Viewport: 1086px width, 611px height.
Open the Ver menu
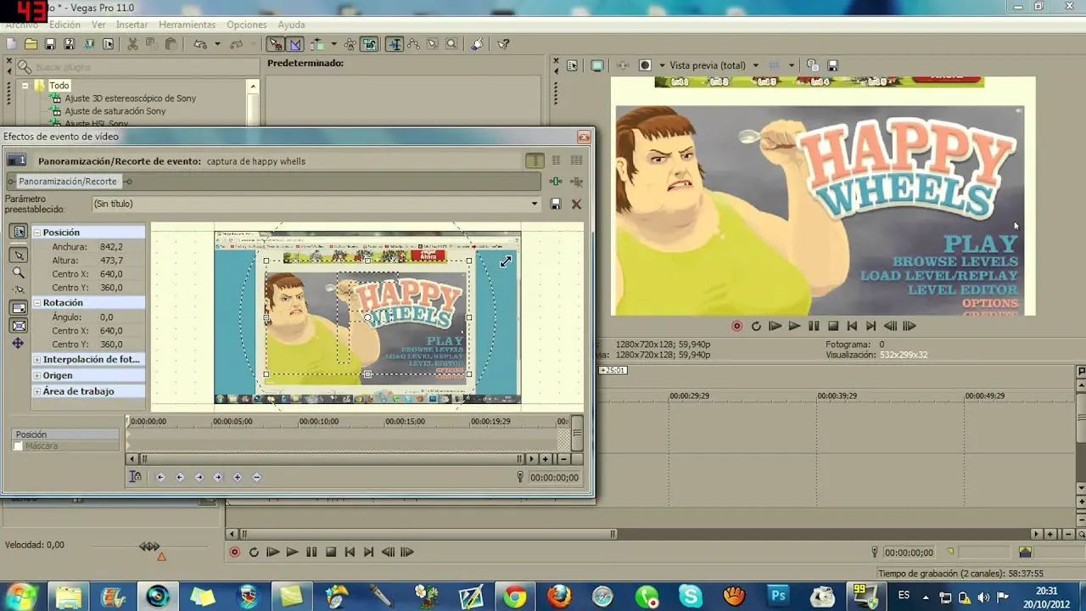point(98,25)
